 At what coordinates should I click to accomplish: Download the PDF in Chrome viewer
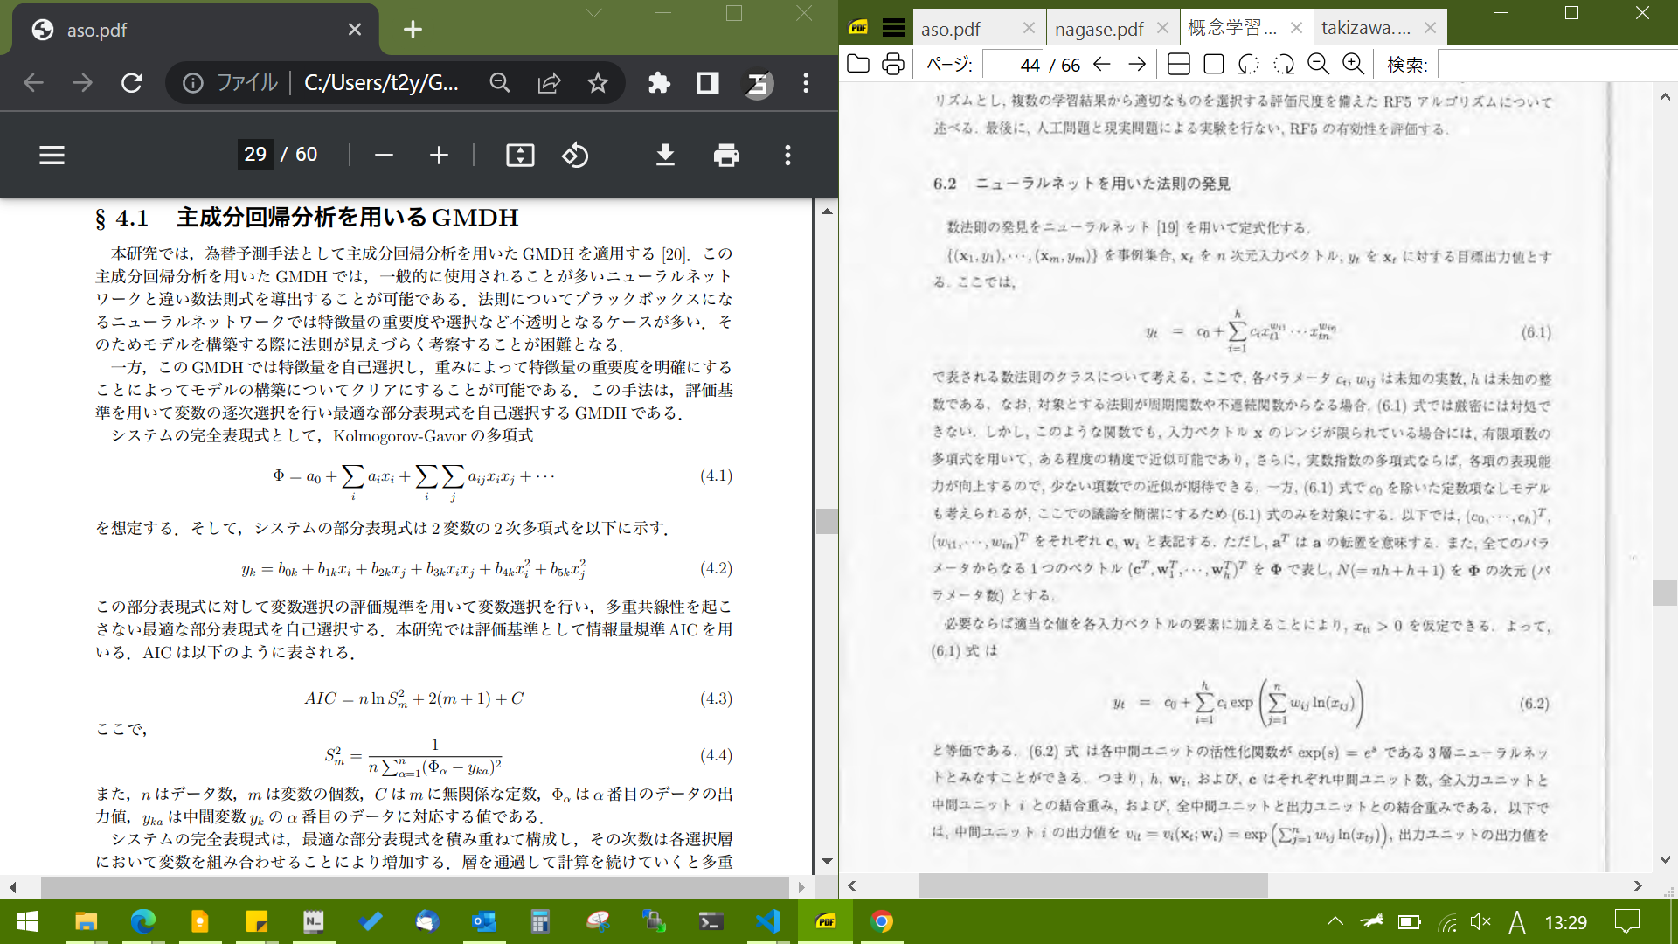click(x=665, y=156)
